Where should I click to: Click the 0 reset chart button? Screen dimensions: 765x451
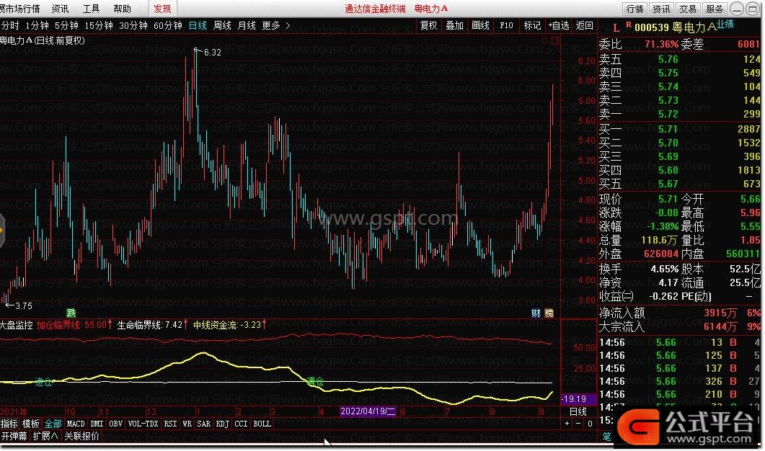(x=590, y=424)
